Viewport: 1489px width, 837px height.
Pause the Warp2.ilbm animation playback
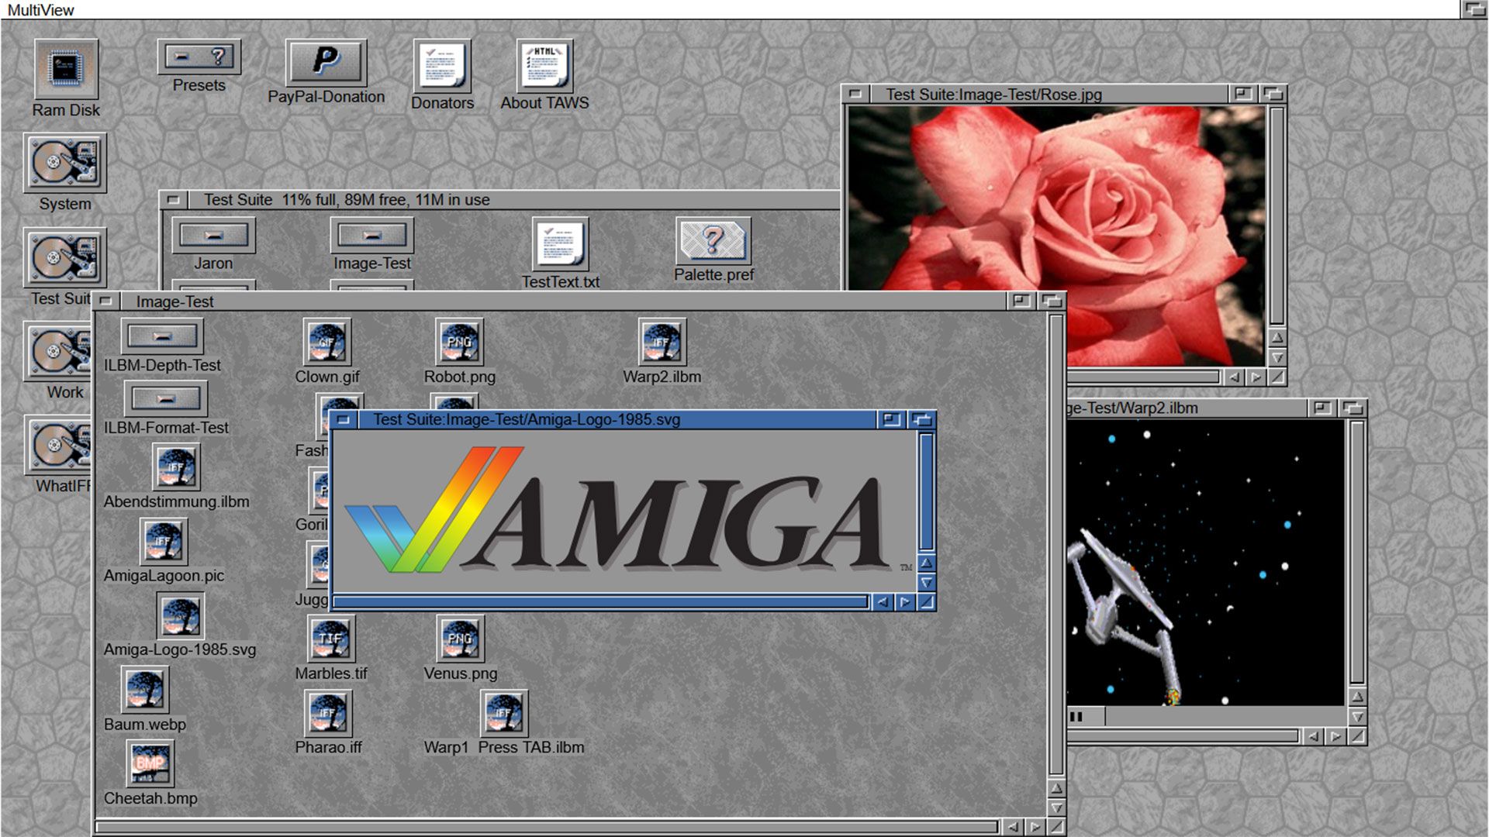pos(1078,717)
